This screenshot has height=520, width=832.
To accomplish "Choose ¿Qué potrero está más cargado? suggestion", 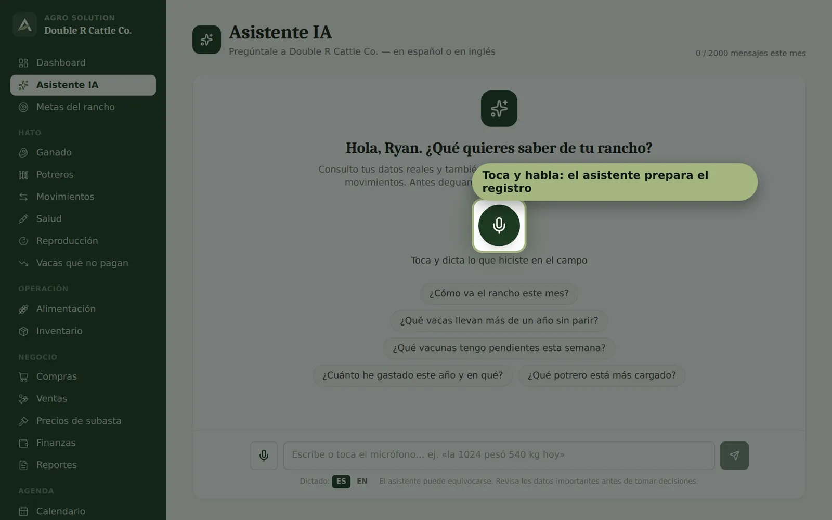I will [x=602, y=375].
